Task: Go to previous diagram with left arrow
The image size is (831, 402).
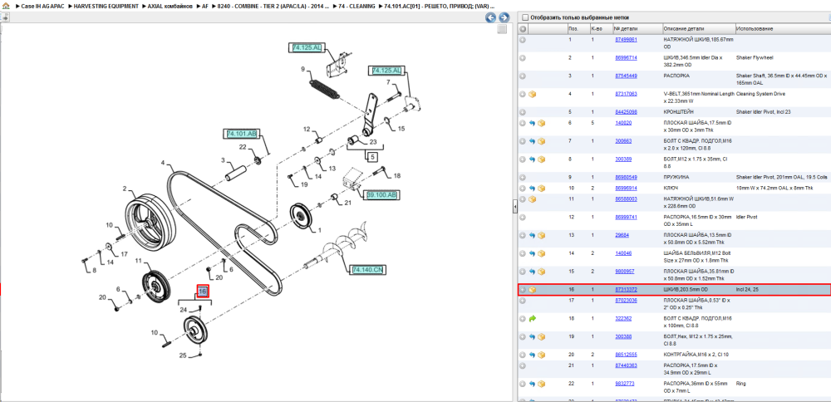Action: pyautogui.click(x=491, y=17)
